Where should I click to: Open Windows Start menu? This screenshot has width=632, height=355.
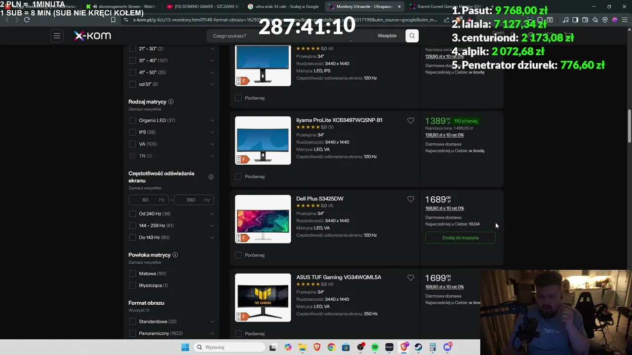[x=185, y=347]
